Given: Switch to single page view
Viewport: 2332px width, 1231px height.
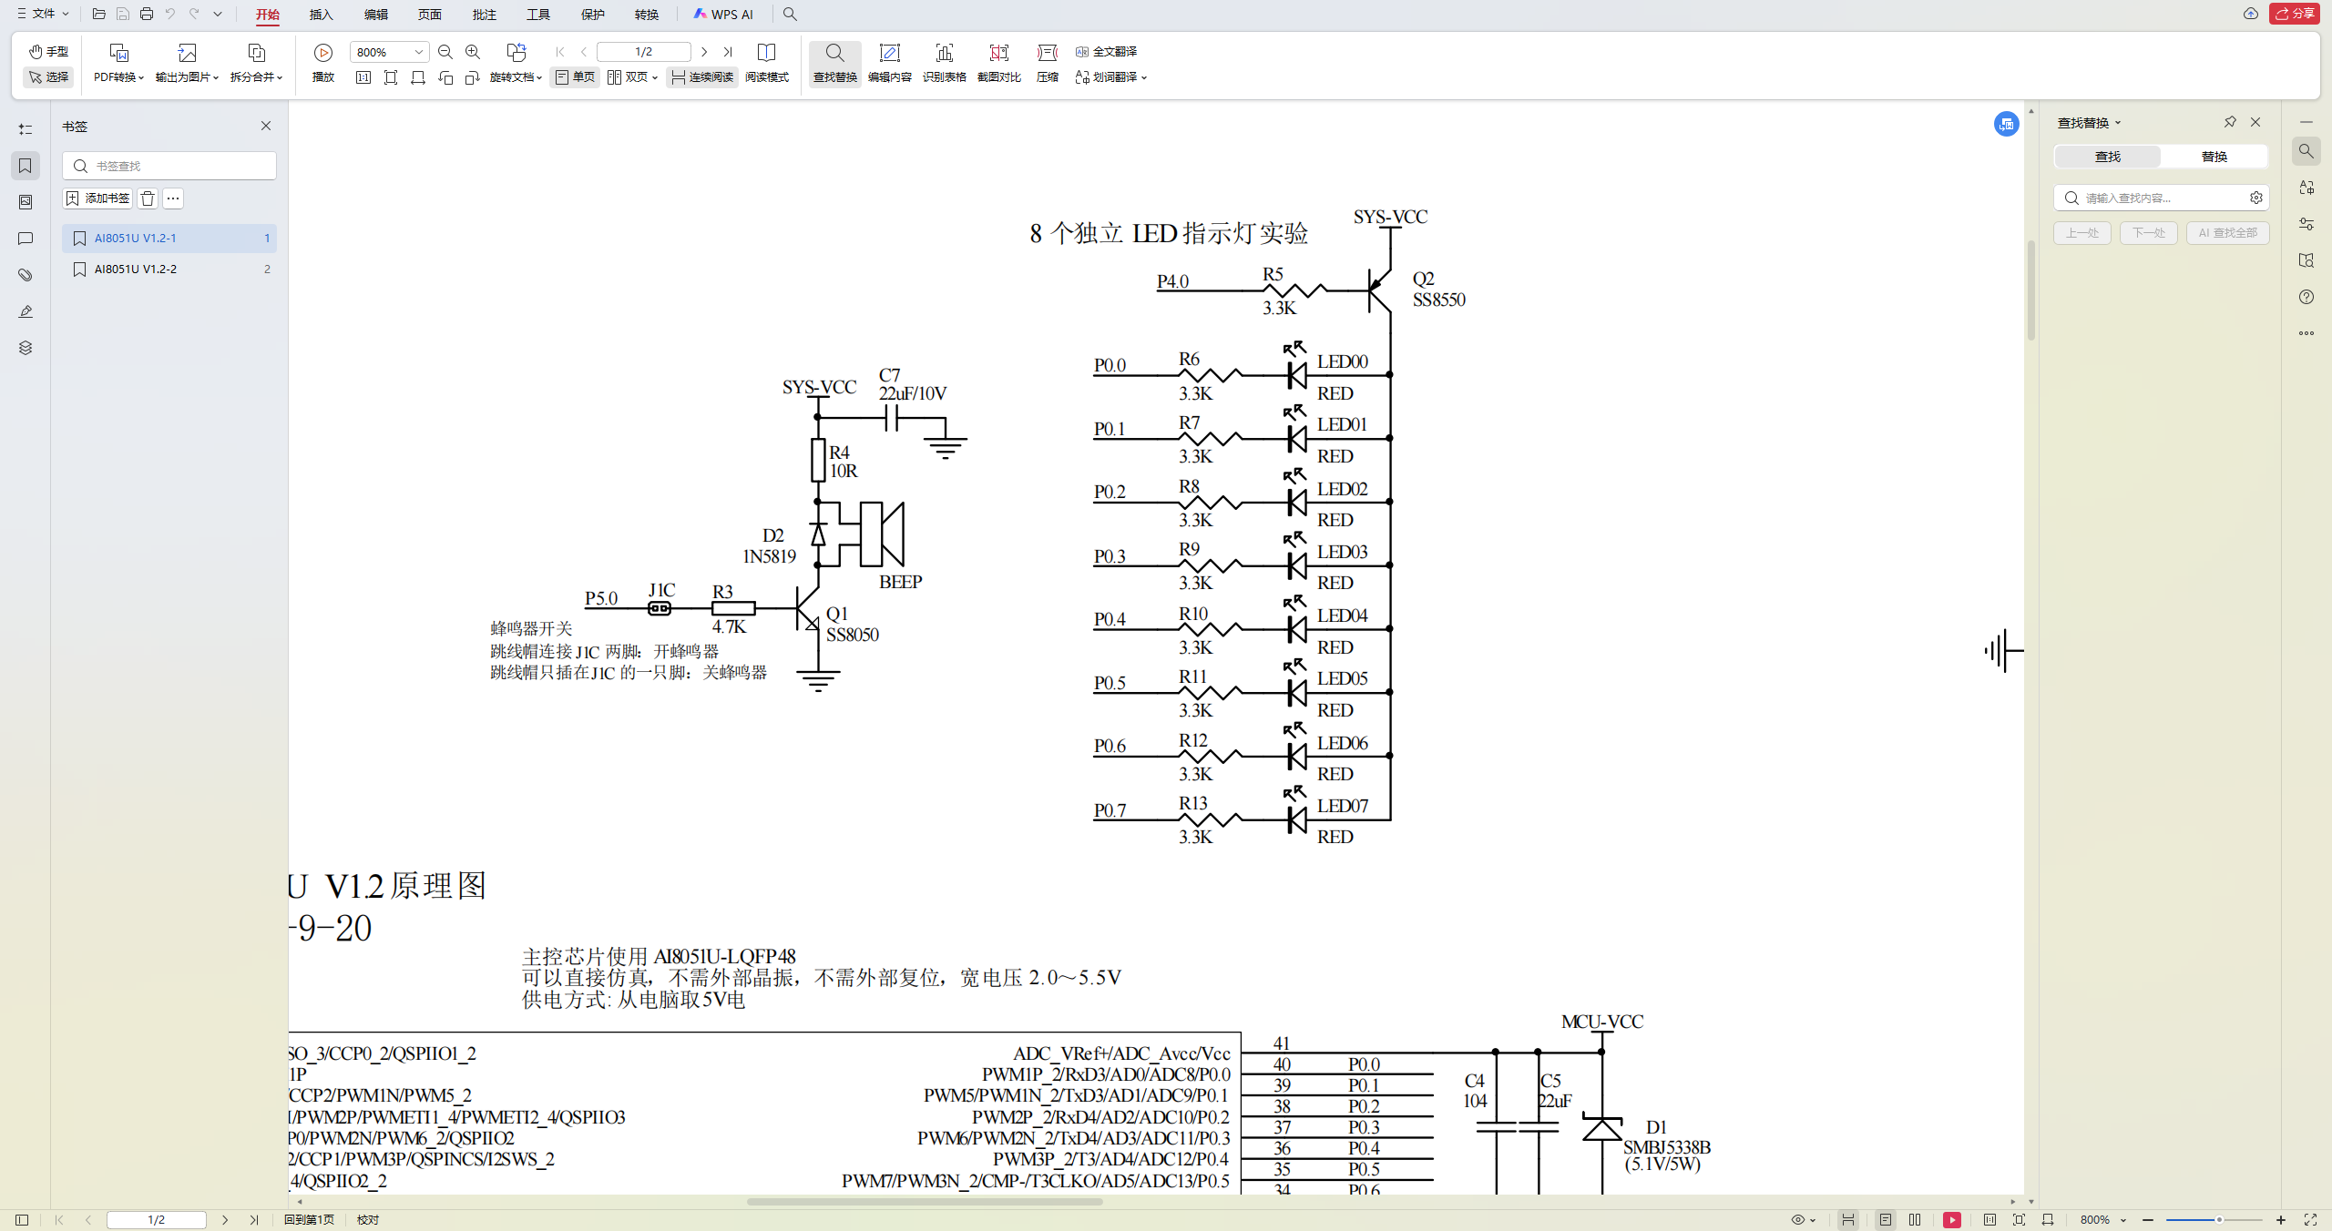Looking at the screenshot, I should coord(575,77).
